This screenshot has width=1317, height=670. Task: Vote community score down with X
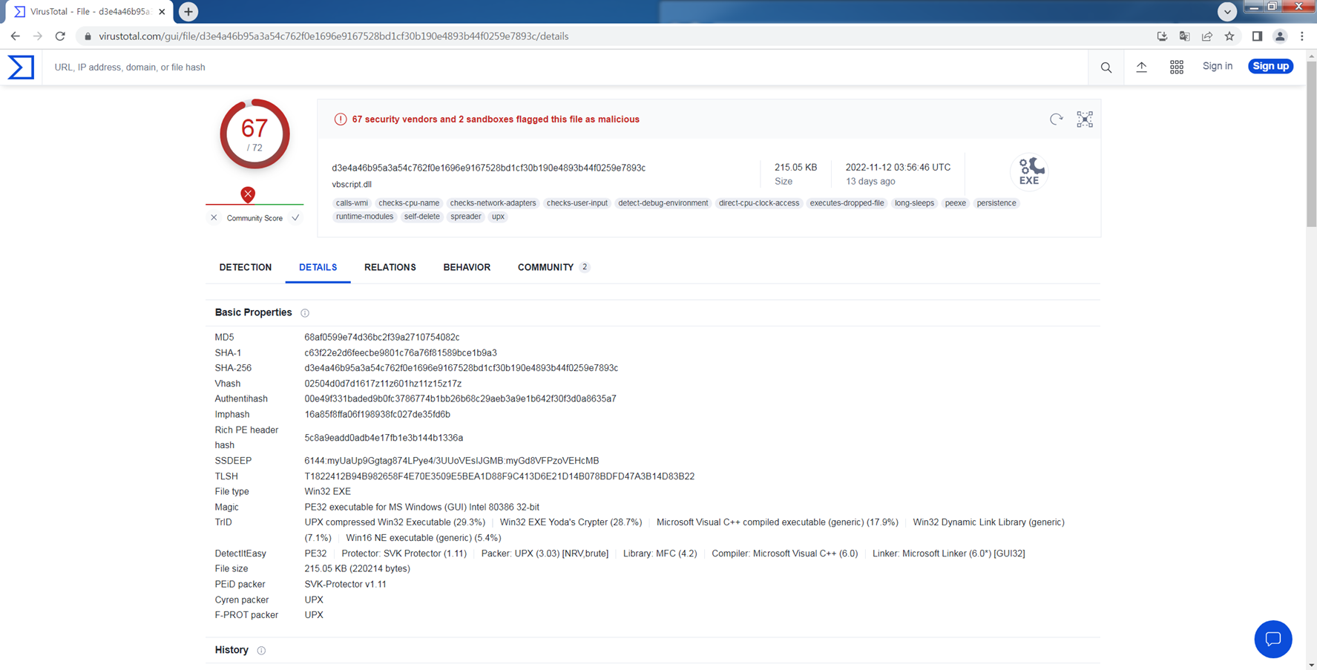click(x=214, y=217)
